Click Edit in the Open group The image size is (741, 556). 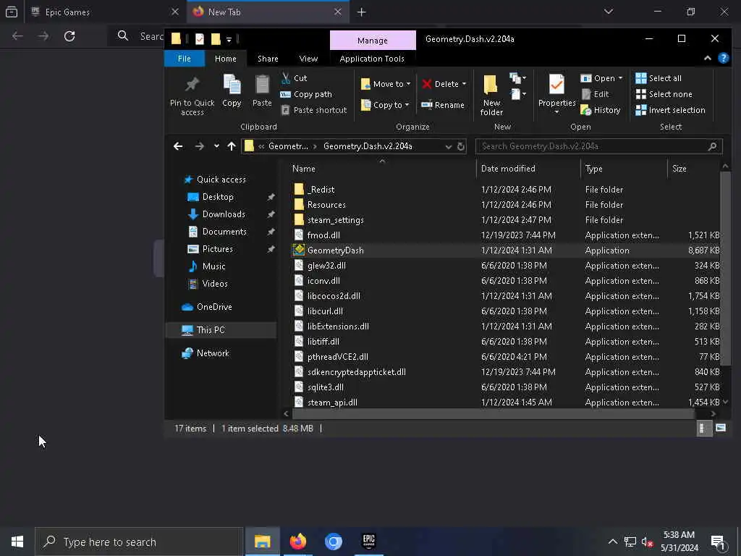click(x=595, y=94)
